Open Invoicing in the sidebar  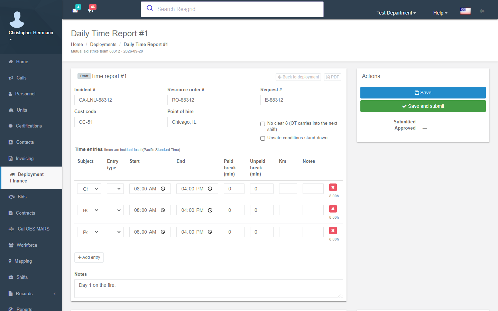pos(31,158)
